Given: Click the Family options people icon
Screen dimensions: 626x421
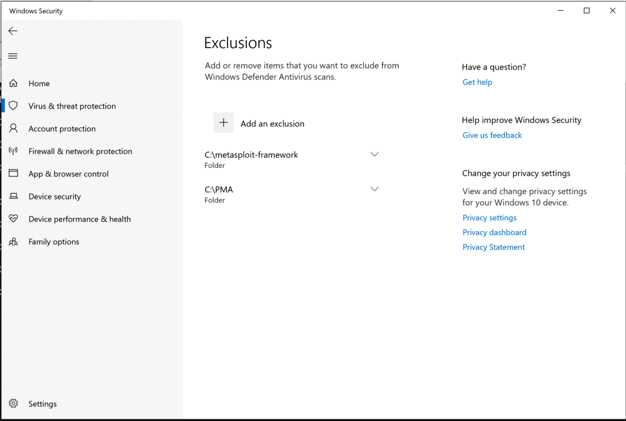Looking at the screenshot, I should pos(14,241).
